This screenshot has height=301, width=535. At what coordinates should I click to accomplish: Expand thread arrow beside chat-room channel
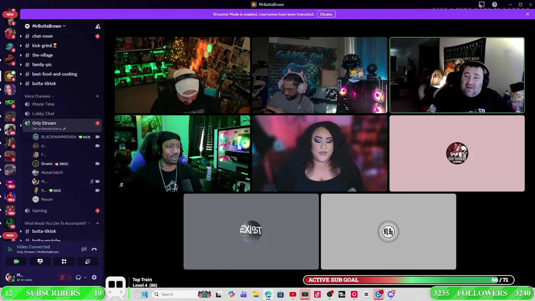20,36
